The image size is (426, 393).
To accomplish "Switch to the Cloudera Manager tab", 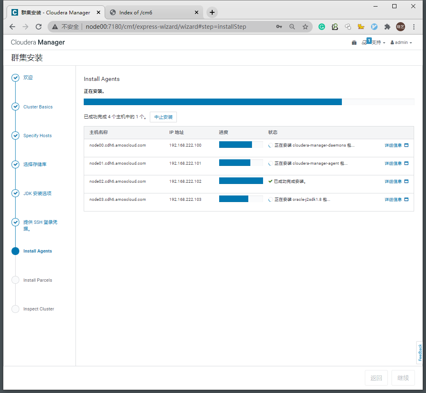I will [56, 12].
